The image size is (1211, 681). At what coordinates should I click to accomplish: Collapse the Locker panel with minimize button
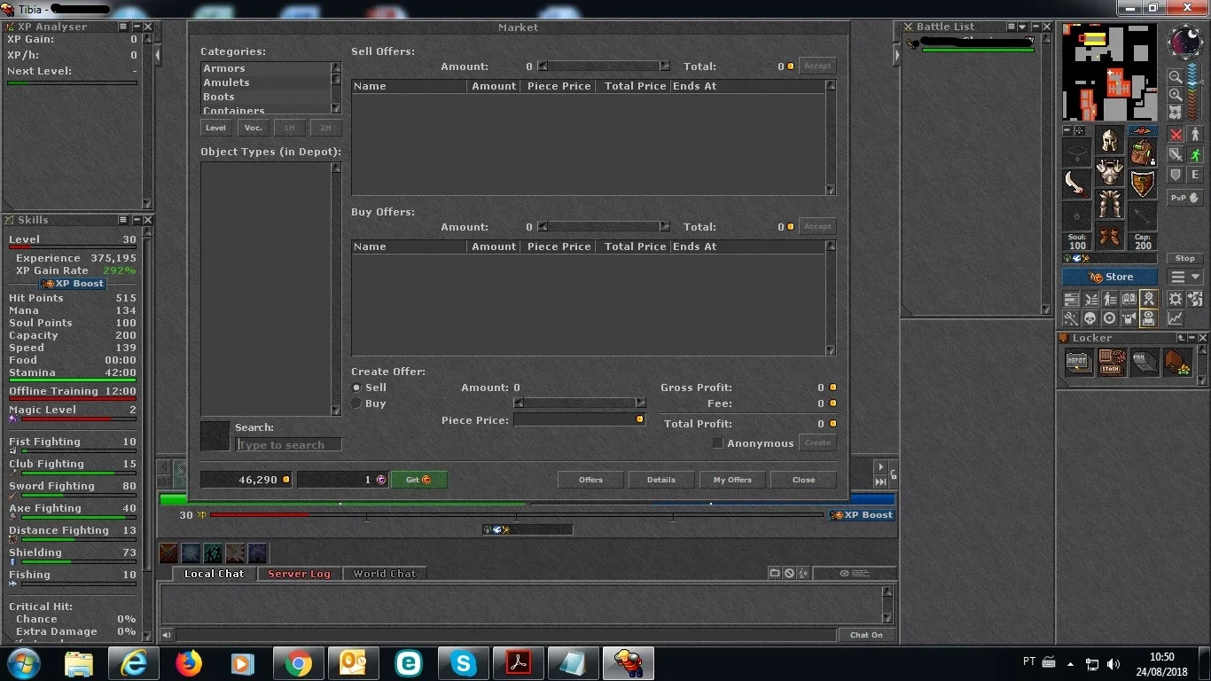1192,338
